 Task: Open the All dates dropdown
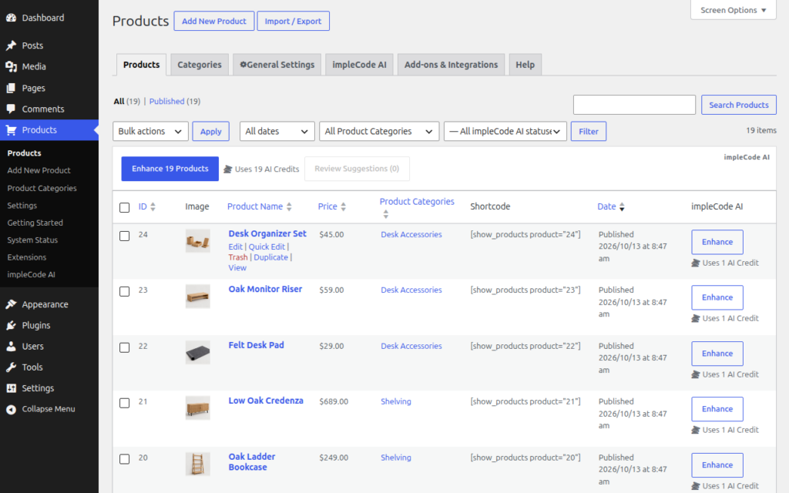point(277,131)
